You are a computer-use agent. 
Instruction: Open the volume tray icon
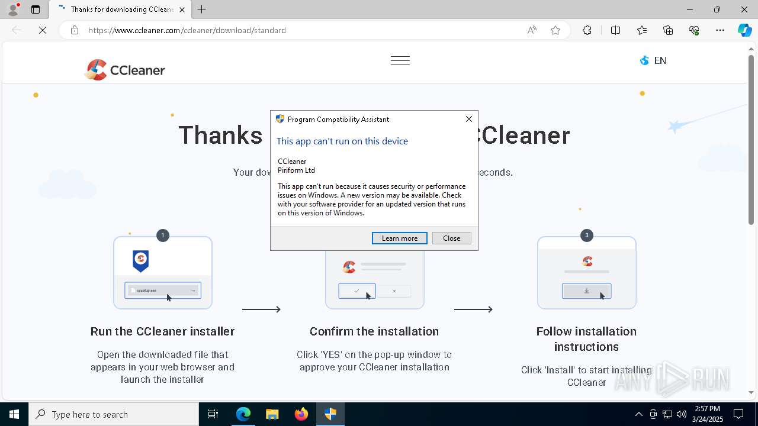682,414
